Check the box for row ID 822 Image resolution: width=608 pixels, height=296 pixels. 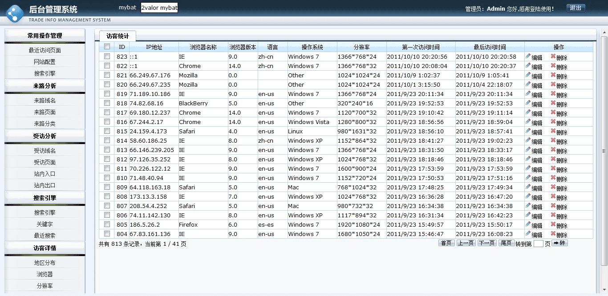[107, 66]
